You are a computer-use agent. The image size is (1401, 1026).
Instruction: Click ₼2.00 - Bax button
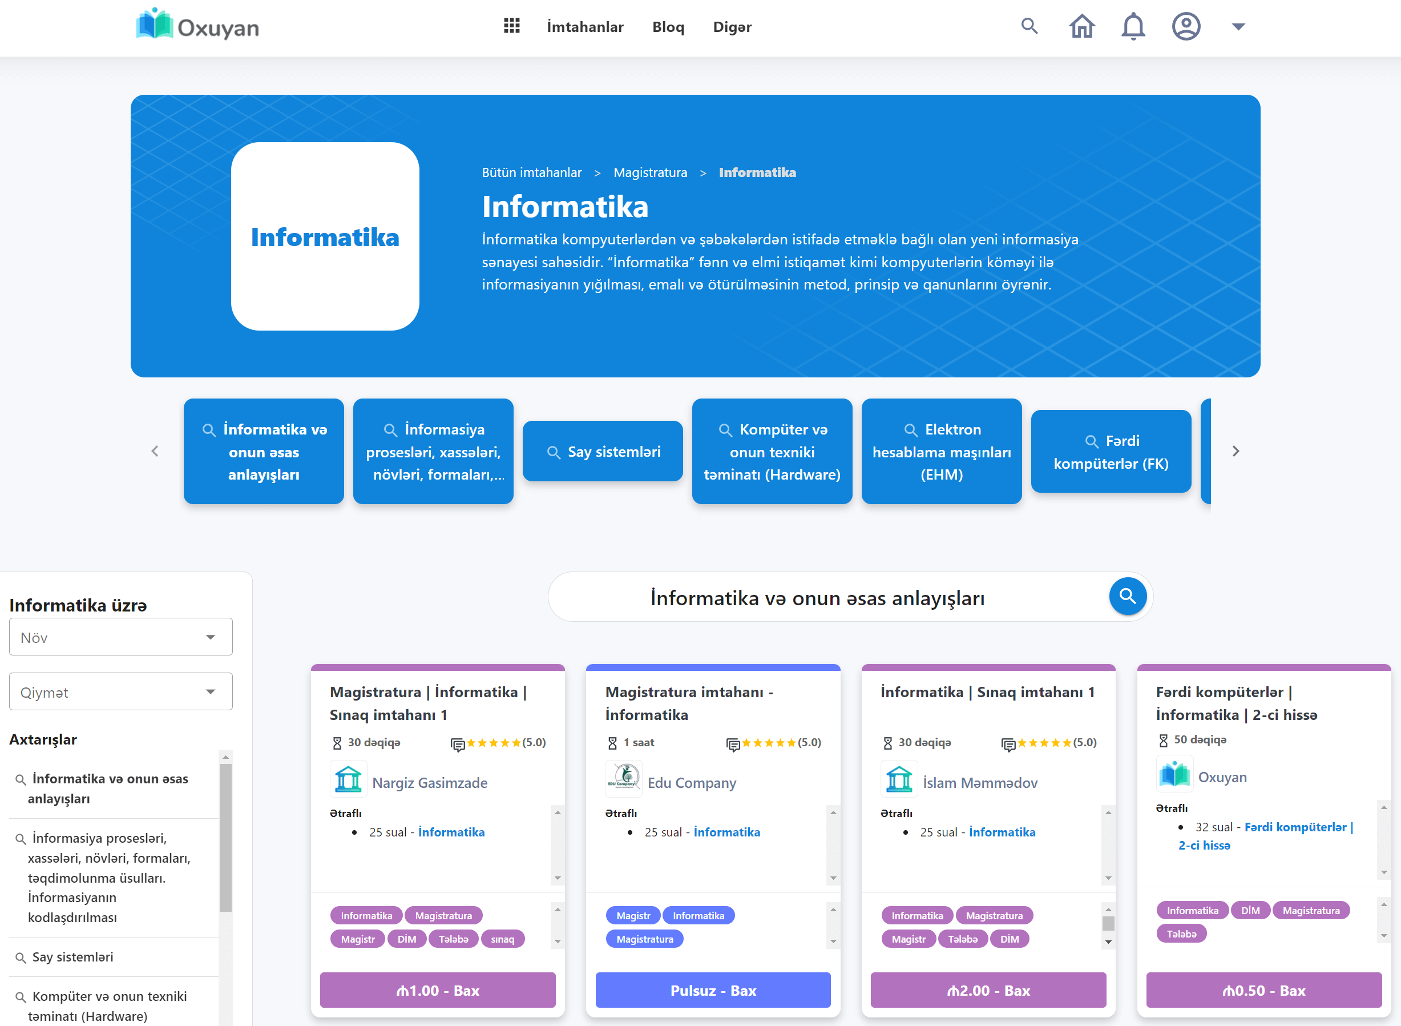point(988,990)
